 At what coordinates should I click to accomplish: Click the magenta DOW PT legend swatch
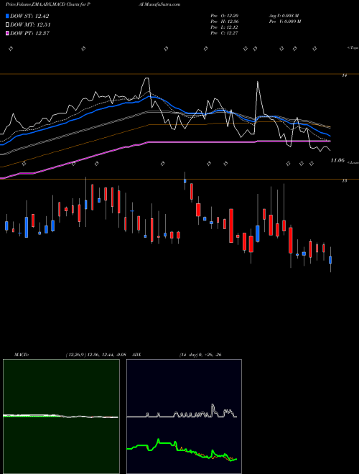[7, 33]
